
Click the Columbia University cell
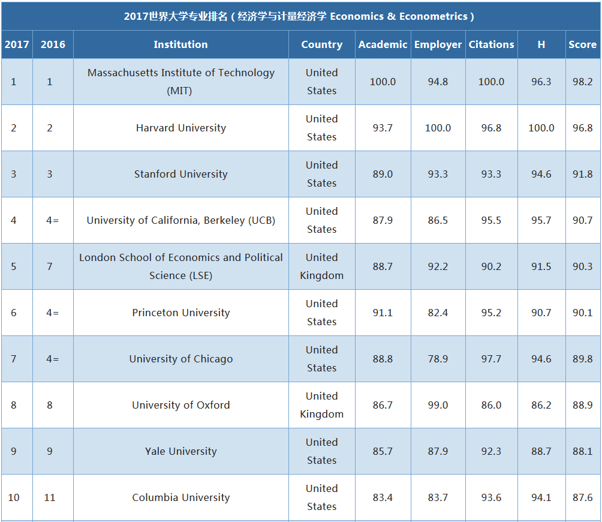tap(181, 497)
